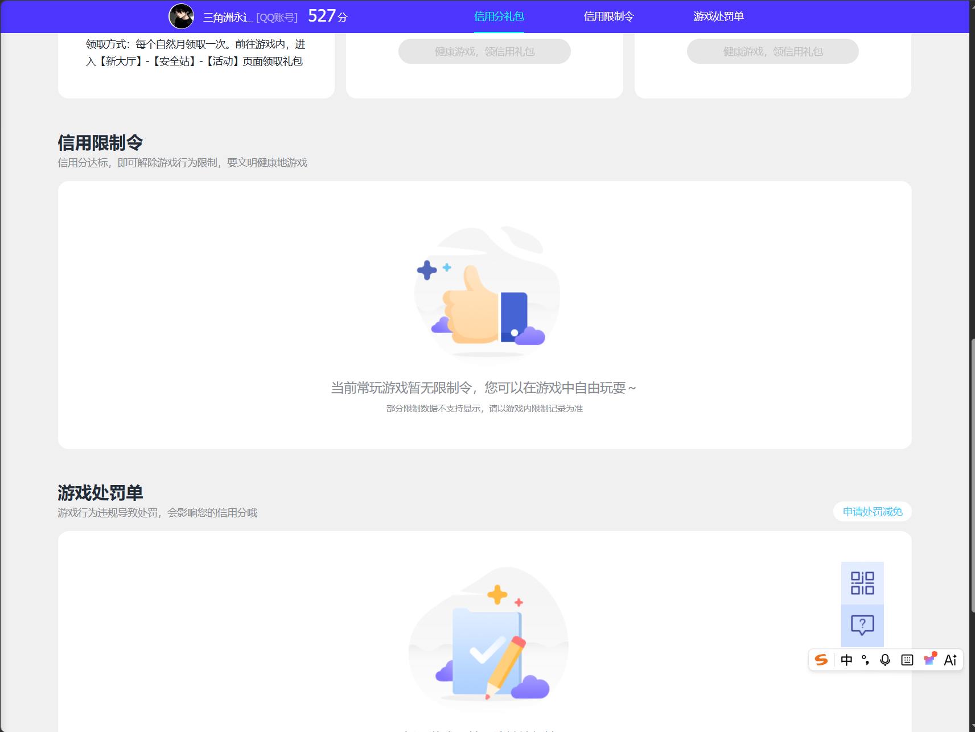This screenshot has width=975, height=732.
Task: Click the text 当前常玩游戏暂无限制令
Action: click(x=401, y=388)
